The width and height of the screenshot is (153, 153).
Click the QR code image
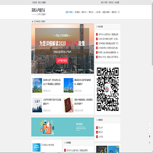click(x=108, y=89)
